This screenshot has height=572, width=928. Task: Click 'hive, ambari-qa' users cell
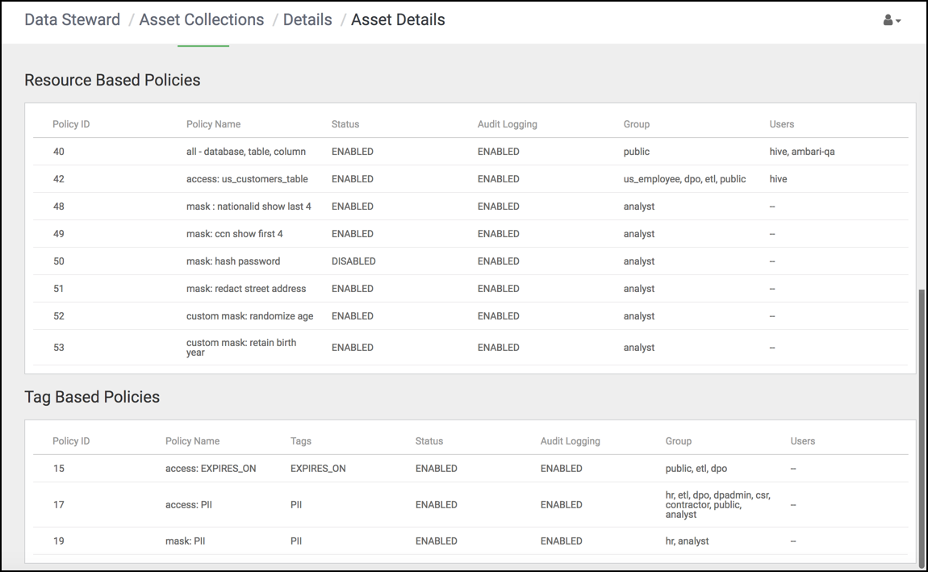pos(802,152)
